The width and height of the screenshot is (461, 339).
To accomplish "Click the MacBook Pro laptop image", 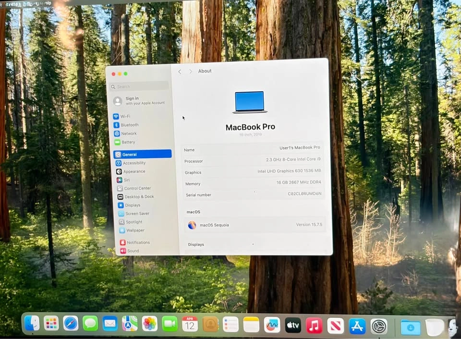I will tap(250, 102).
